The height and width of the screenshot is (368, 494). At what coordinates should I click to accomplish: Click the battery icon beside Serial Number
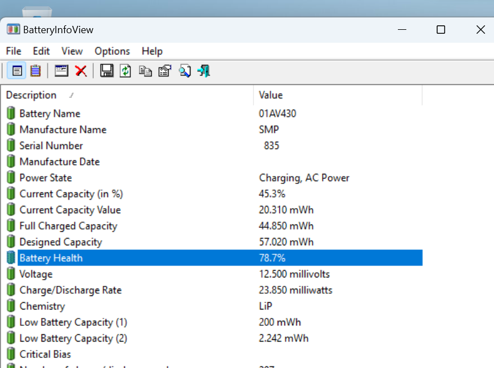click(x=11, y=145)
